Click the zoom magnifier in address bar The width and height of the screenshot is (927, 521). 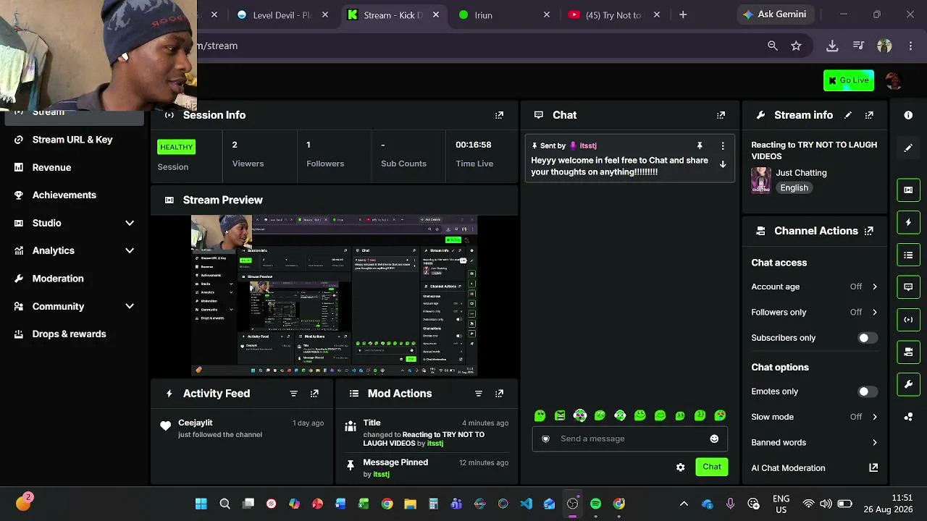coord(773,46)
